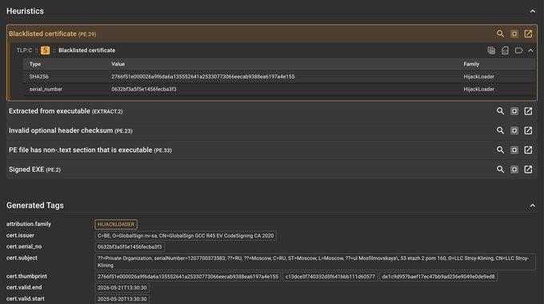Click the serial_number type cell
544x304 pixels.
(x=46, y=89)
